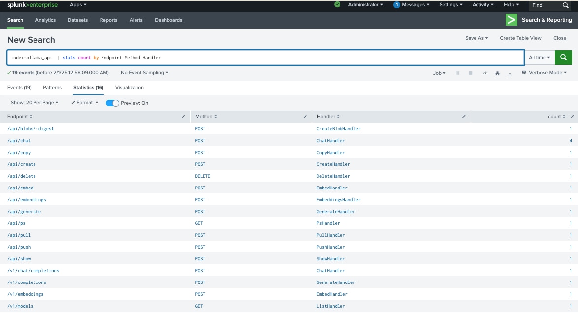Select the /api/chat endpoint cell

click(x=19, y=141)
